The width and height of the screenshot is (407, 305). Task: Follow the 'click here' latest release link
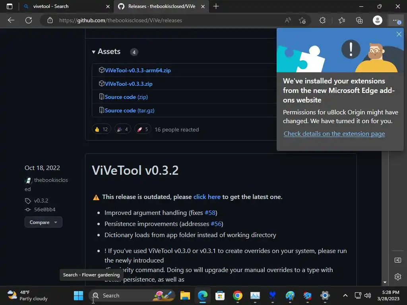tap(207, 197)
